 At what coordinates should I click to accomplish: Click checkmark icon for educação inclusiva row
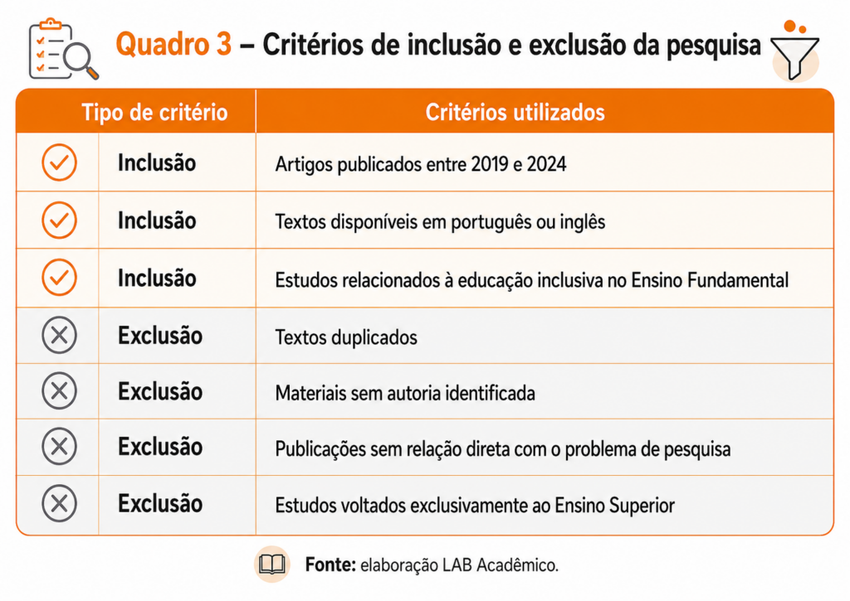pos(59,277)
